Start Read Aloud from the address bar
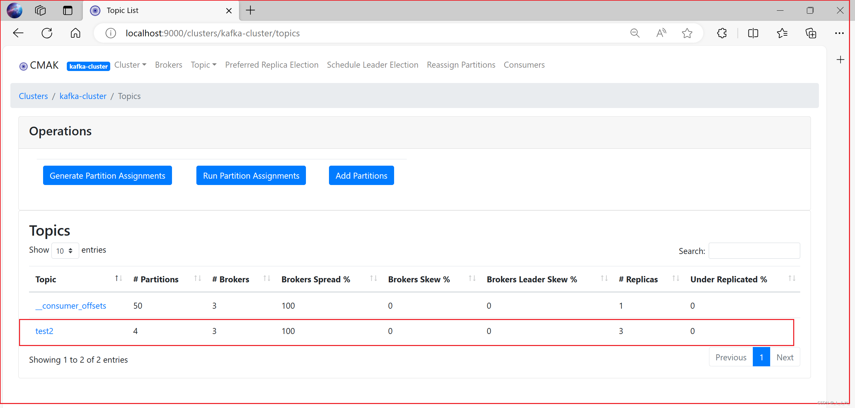 661,33
